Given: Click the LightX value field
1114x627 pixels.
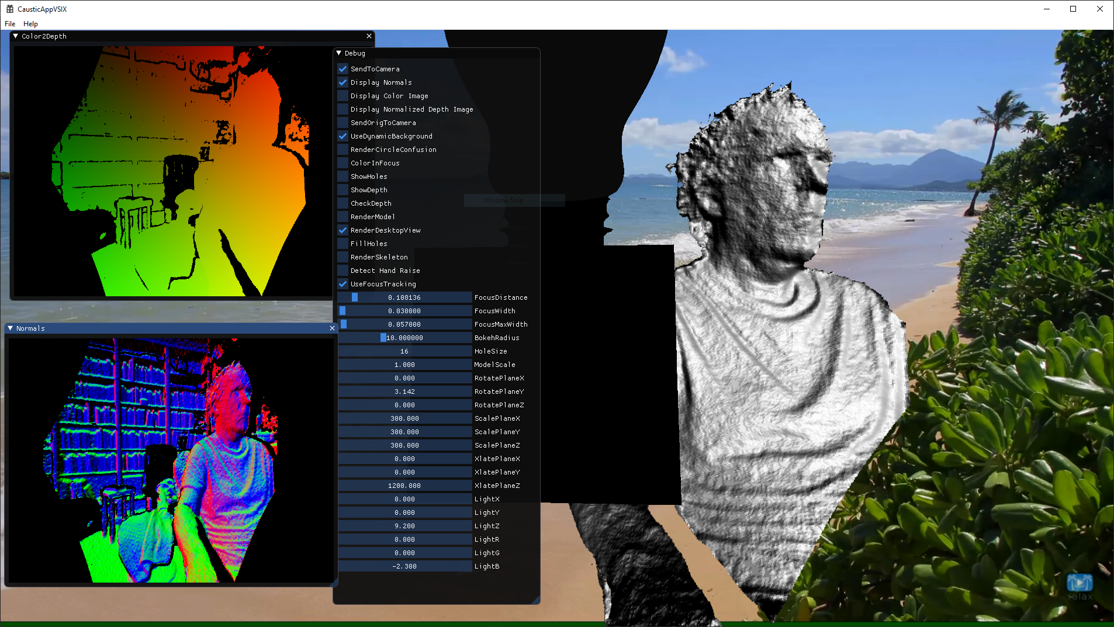Looking at the screenshot, I should pos(404,499).
